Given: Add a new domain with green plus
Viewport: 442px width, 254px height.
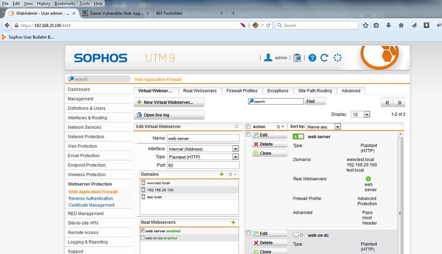Looking at the screenshot, I should [x=221, y=174].
